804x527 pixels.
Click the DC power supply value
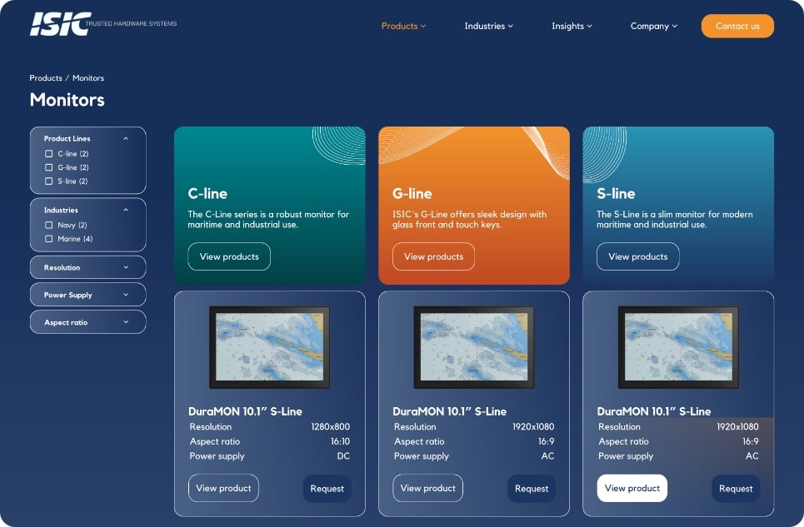click(x=343, y=455)
